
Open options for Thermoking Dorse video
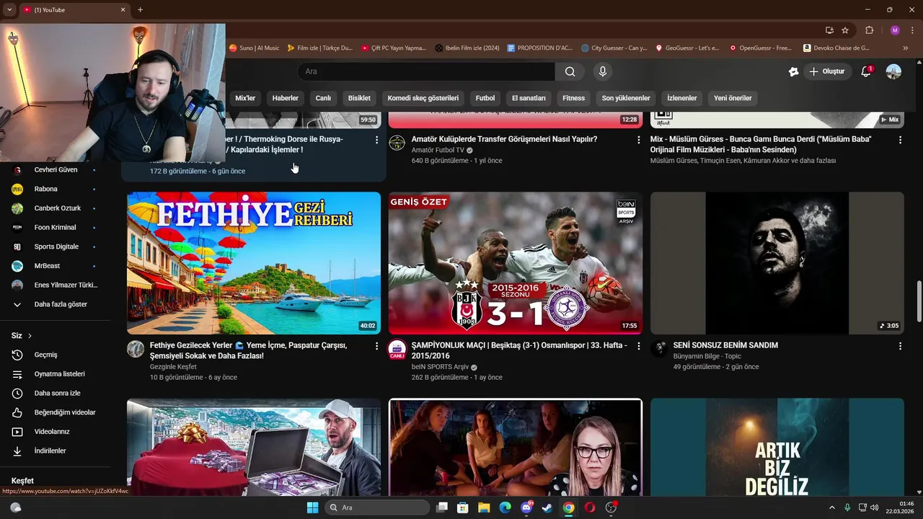376,140
